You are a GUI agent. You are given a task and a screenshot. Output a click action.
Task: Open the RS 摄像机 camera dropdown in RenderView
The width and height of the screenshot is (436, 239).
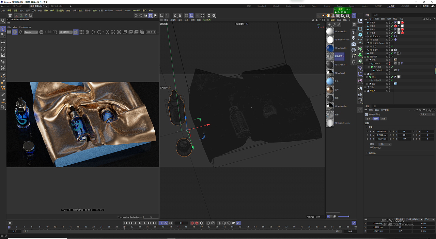tap(65, 32)
